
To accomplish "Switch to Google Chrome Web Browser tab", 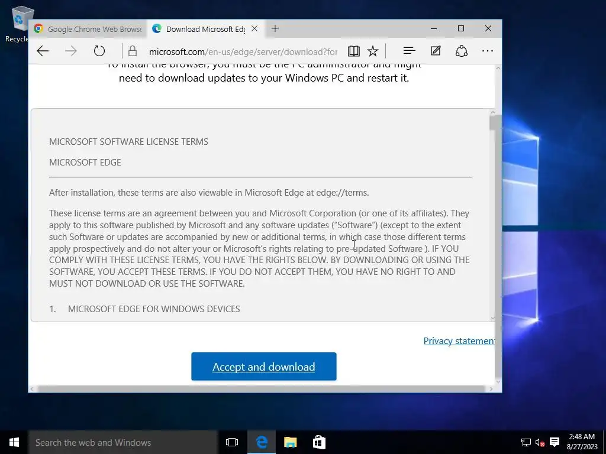I will [x=88, y=29].
